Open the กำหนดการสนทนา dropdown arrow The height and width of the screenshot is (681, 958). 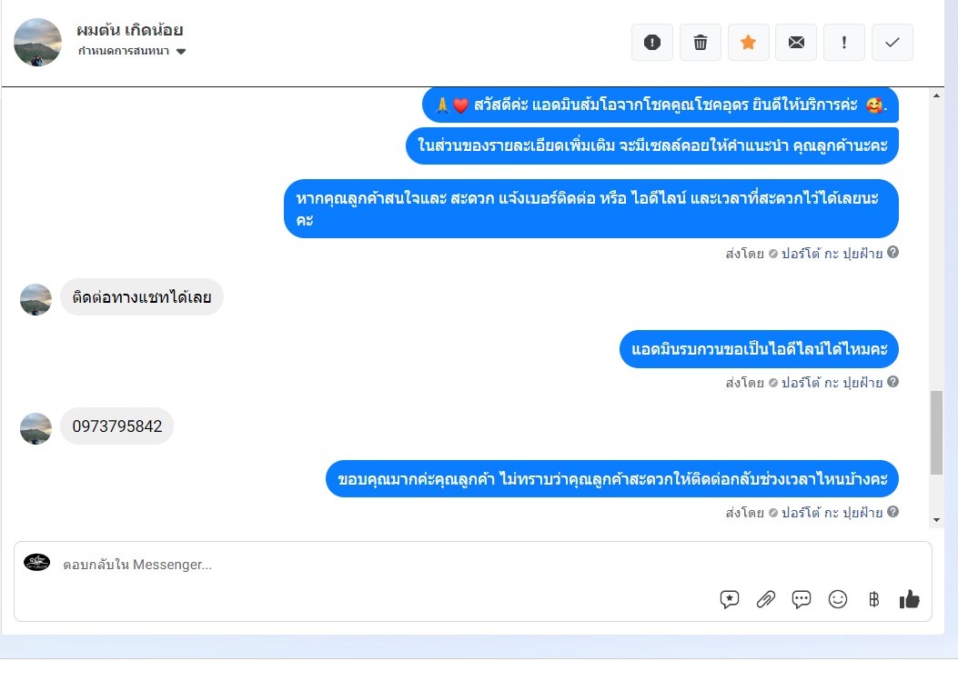tap(181, 51)
